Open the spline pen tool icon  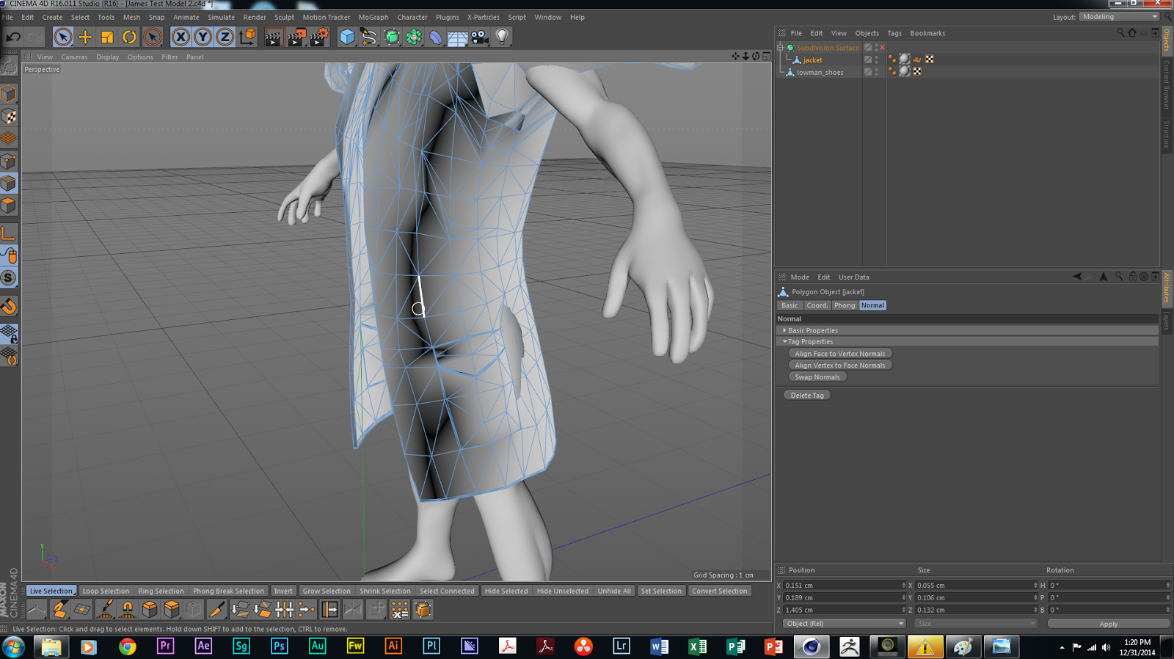[x=369, y=37]
